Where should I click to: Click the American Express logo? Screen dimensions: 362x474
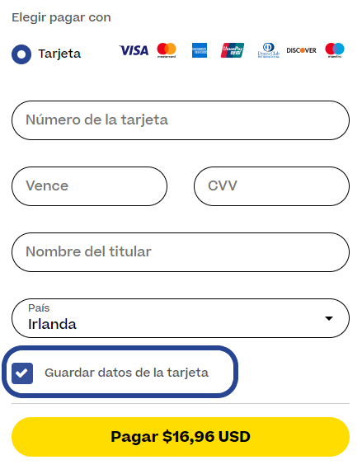click(x=200, y=50)
